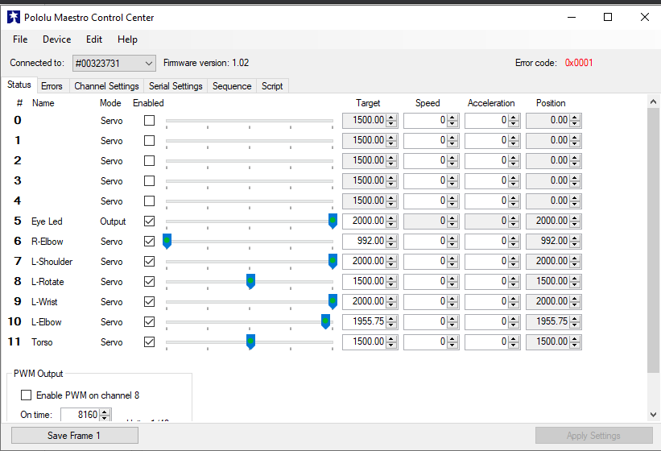Maximize the Pololu Maestro window
Image resolution: width=661 pixels, height=451 pixels.
[x=608, y=17]
